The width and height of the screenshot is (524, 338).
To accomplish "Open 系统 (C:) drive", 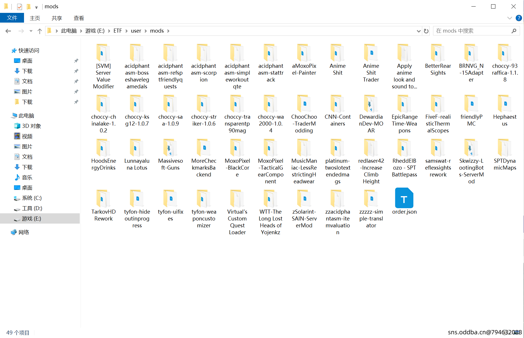I will click(32, 198).
